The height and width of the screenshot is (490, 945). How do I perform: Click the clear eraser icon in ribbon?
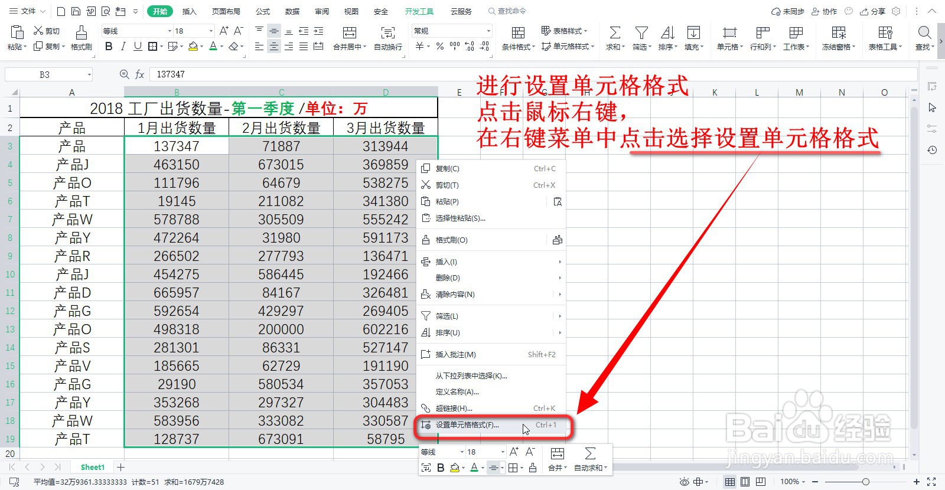tap(233, 46)
